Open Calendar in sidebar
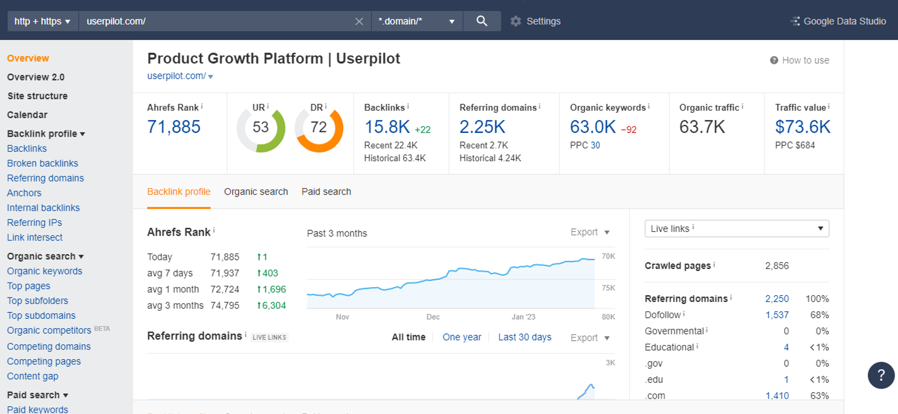Image resolution: width=898 pixels, height=414 pixels. 27,115
